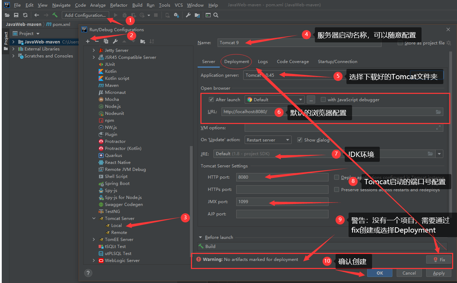
Task: Select the Kotlin configuration type
Action: [x=111, y=71]
